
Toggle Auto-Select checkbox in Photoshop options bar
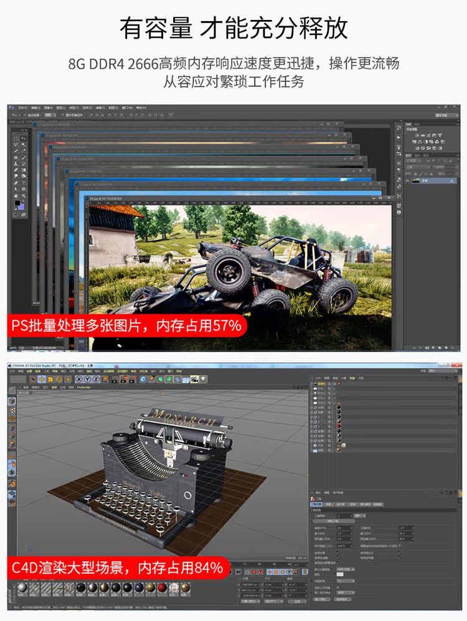26,115
